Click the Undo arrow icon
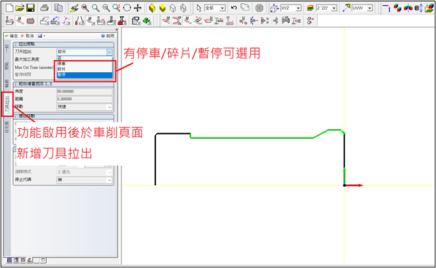This screenshot has width=436, height=268. (x=234, y=8)
